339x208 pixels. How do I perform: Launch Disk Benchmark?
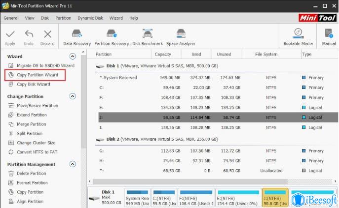point(148,37)
